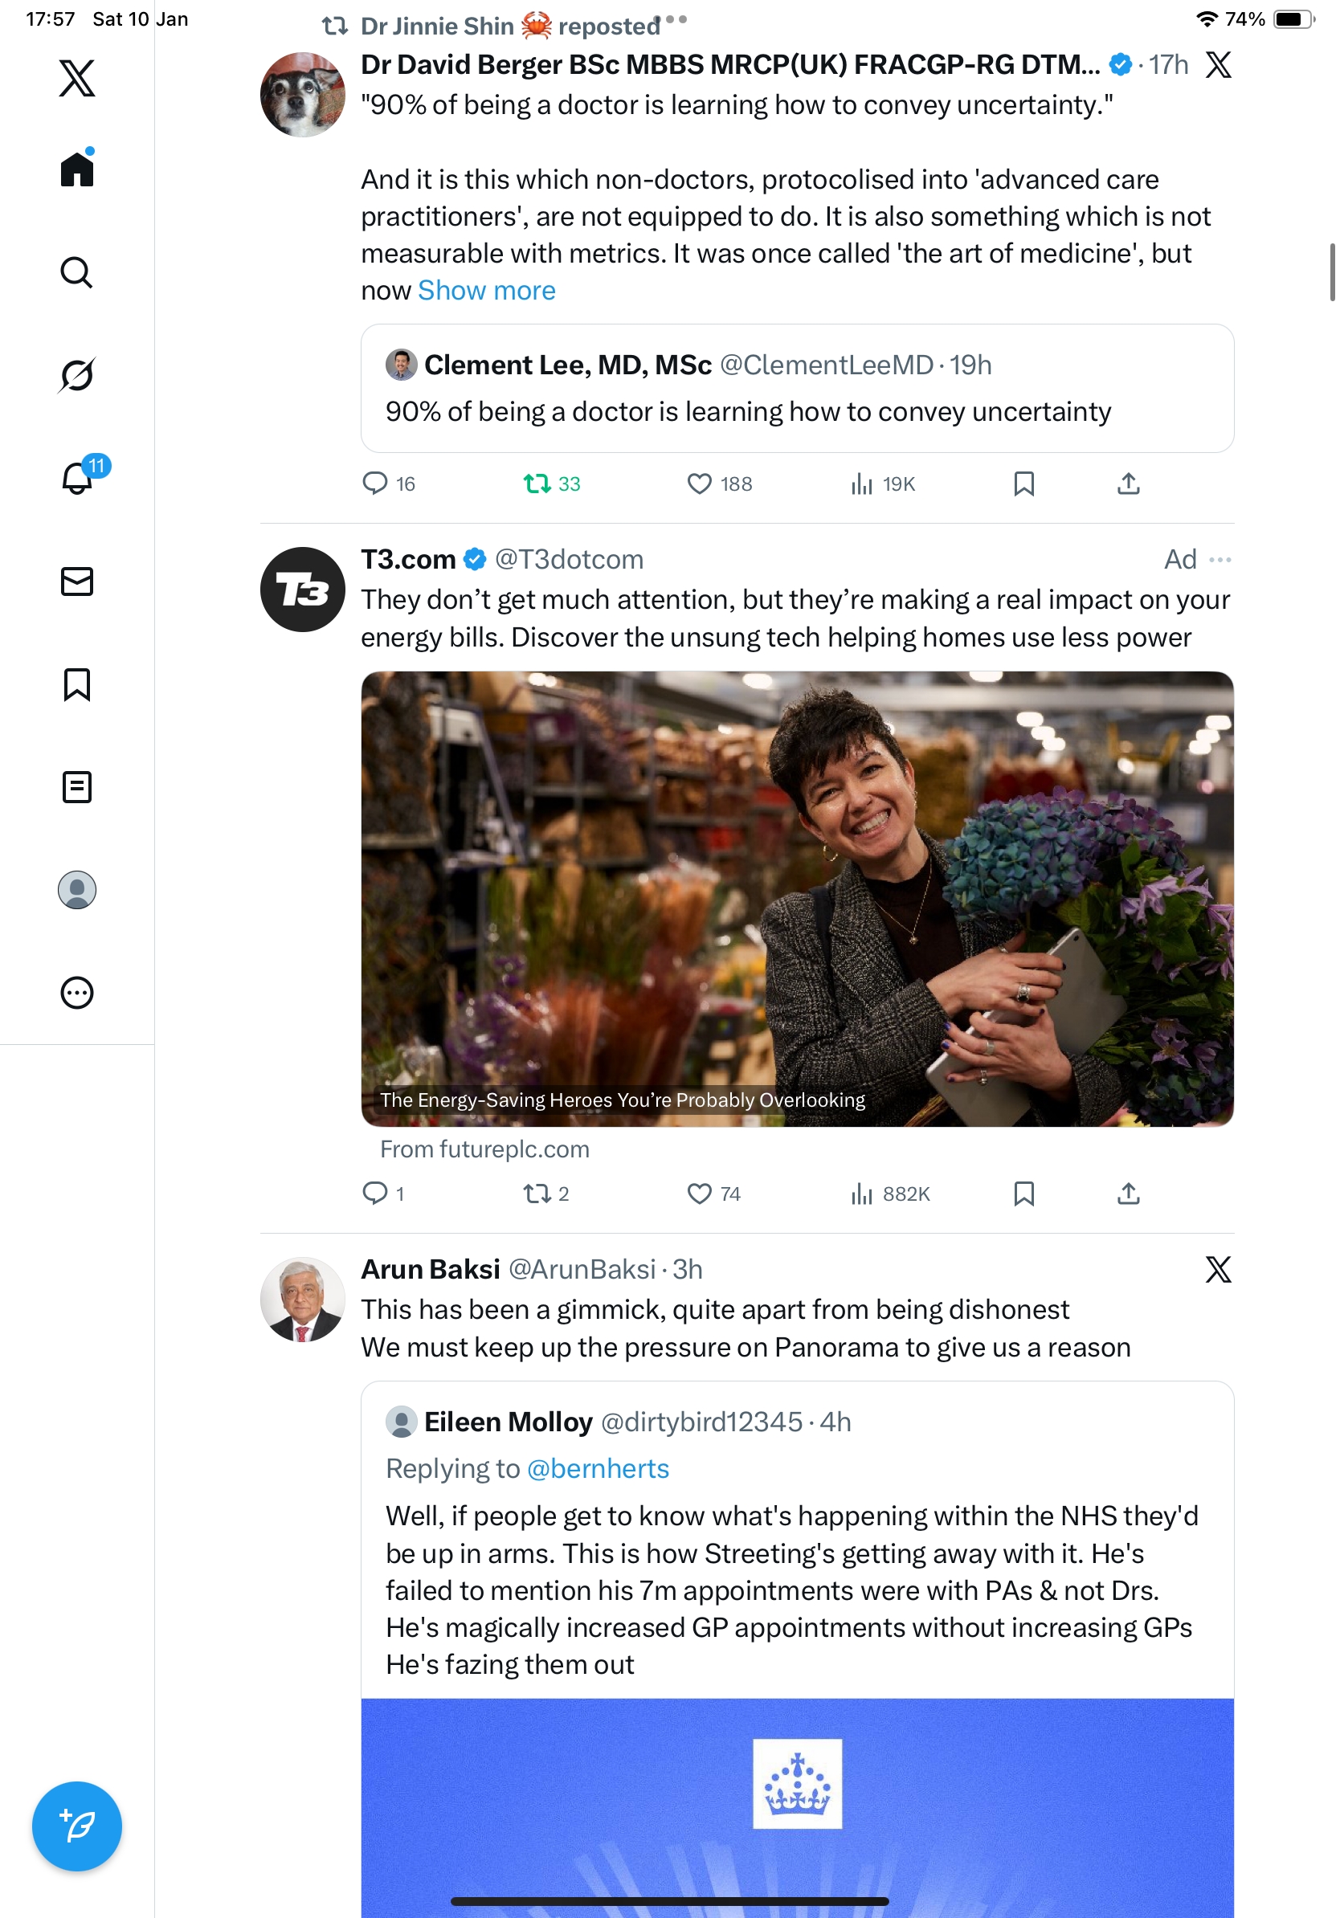Tap the compose new post button
This screenshot has width=1340, height=1918.
point(77,1826)
